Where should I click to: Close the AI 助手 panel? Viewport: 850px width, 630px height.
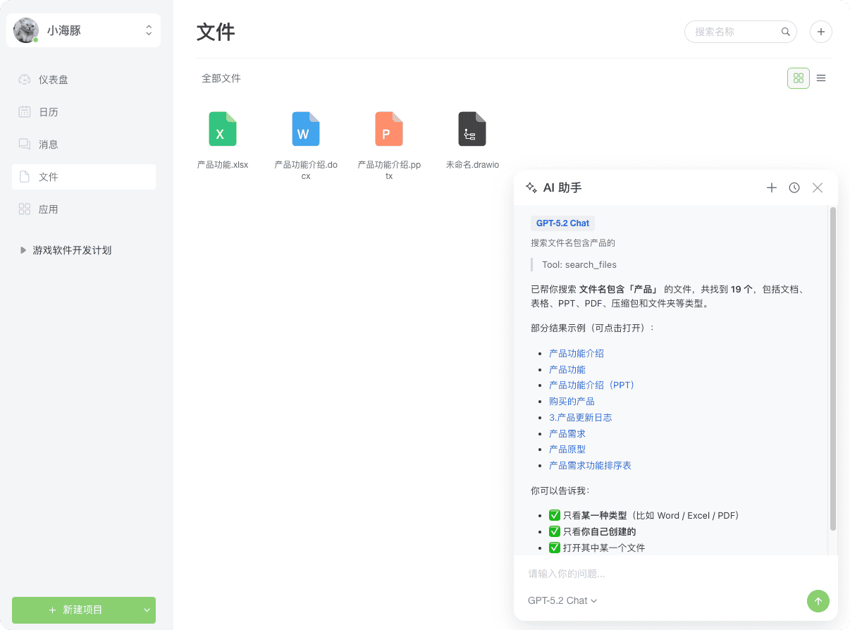(818, 187)
